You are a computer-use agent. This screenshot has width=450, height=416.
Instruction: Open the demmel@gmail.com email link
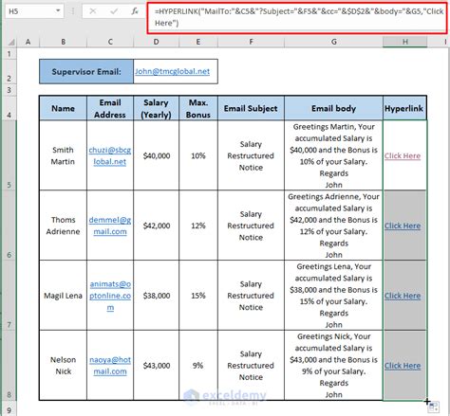pyautogui.click(x=110, y=226)
